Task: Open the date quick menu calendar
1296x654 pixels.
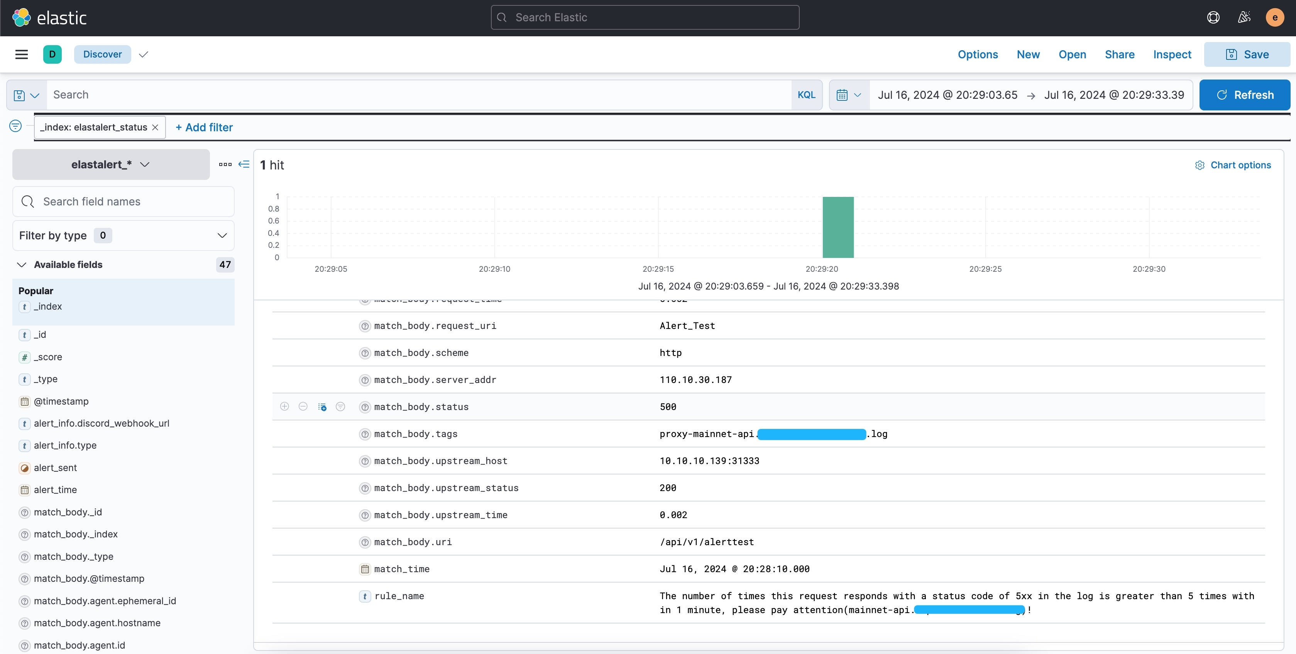Action: [849, 95]
